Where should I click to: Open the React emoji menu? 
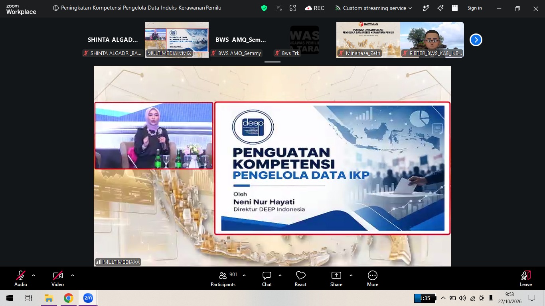click(x=301, y=279)
